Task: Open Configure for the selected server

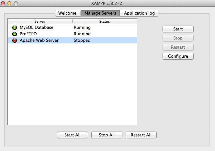Action: (x=178, y=56)
